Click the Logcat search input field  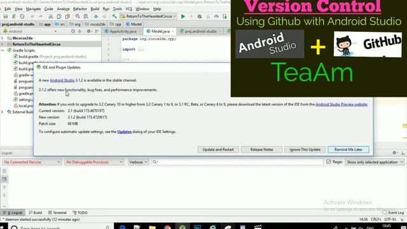coord(237,162)
